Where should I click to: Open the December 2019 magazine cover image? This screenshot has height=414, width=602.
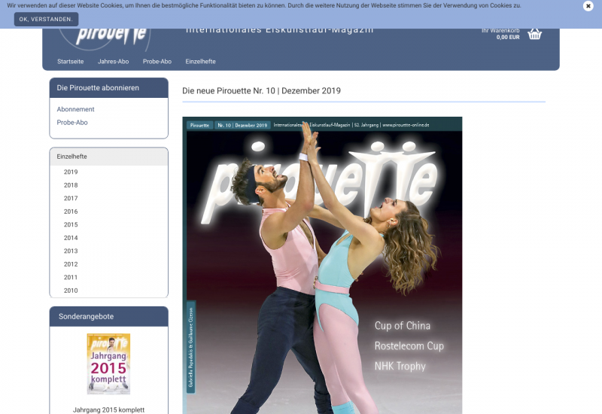tap(322, 265)
